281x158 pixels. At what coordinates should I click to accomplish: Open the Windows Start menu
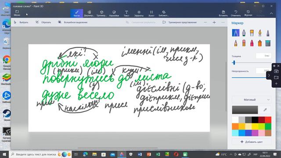coord(4,154)
